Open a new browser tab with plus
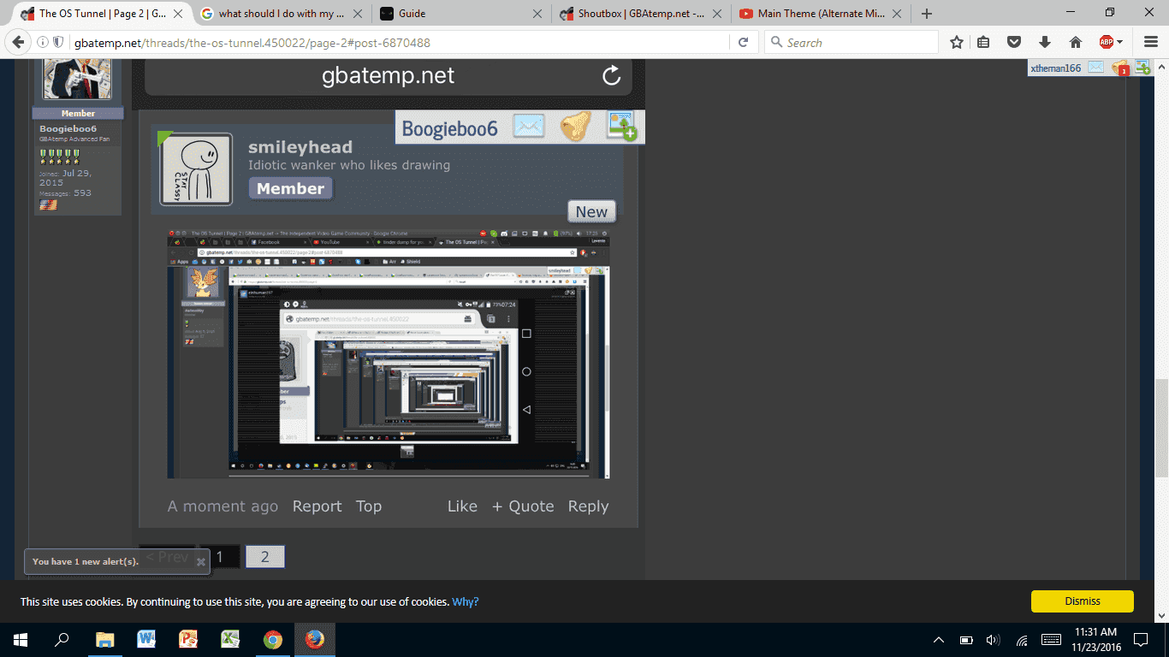The width and height of the screenshot is (1169, 657). click(927, 13)
